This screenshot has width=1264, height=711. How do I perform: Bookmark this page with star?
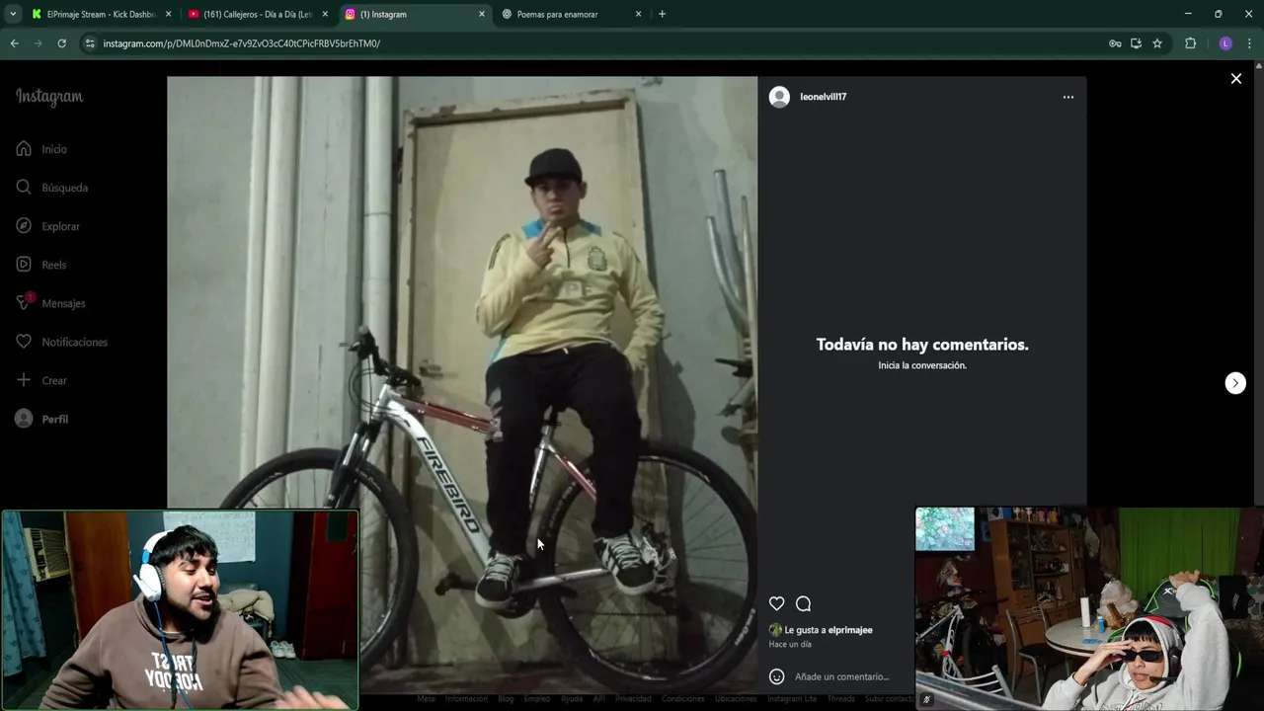pyautogui.click(x=1157, y=43)
